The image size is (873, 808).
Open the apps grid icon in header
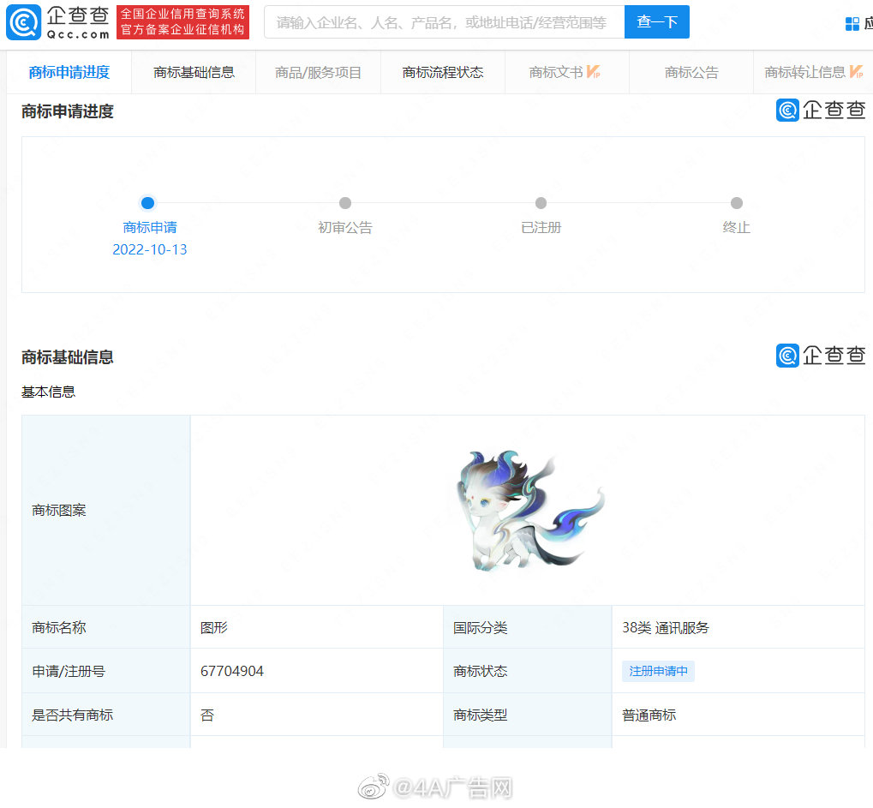pos(852,23)
